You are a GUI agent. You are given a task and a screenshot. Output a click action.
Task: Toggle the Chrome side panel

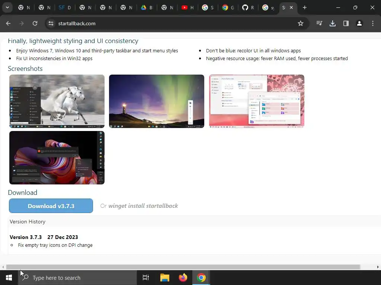(346, 23)
